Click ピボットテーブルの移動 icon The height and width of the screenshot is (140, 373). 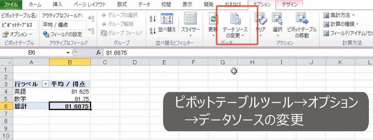click(302, 19)
